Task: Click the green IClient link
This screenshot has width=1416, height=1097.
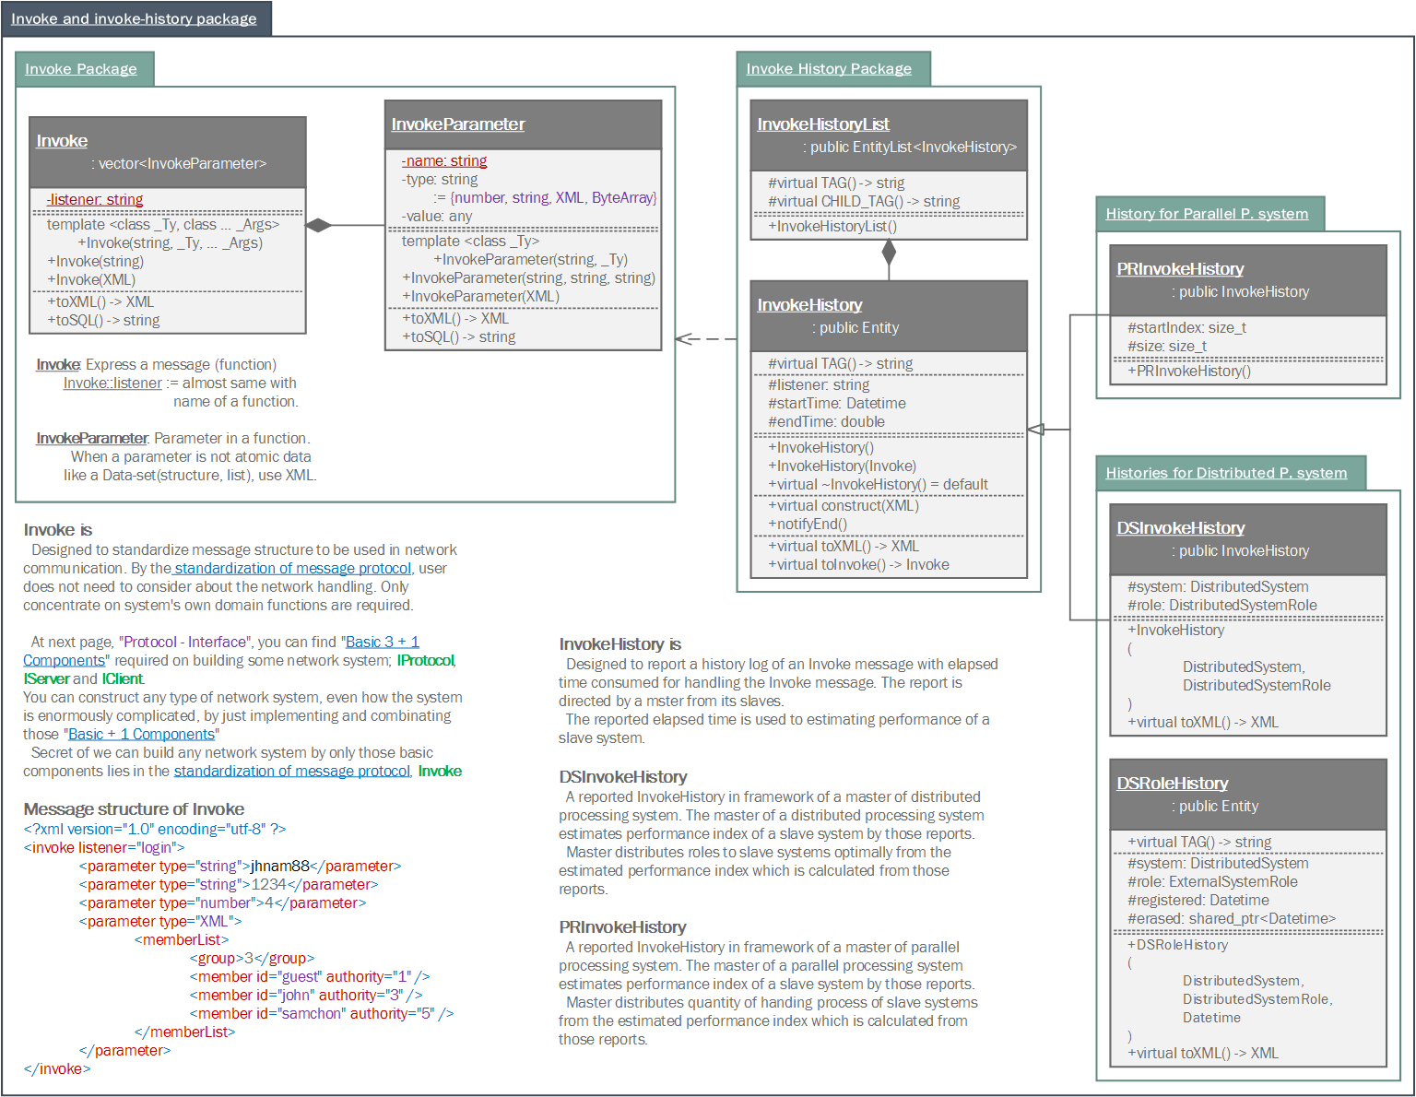Action: point(122,678)
